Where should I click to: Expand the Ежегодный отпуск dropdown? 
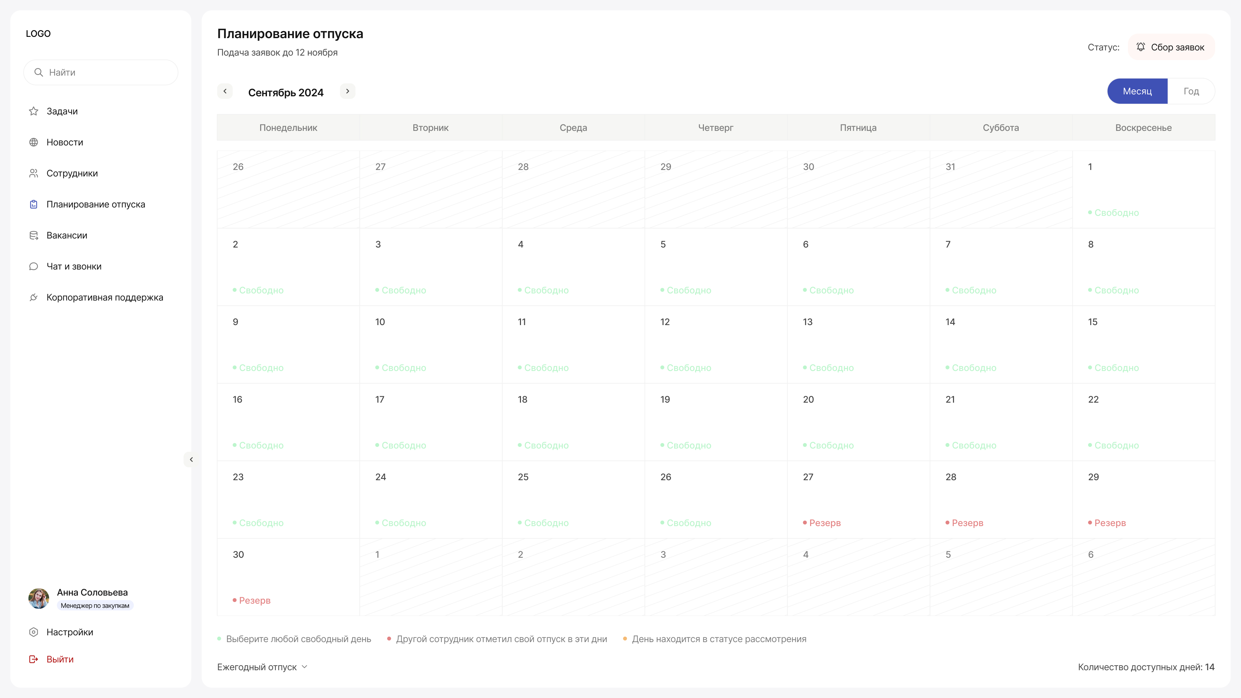[262, 667]
